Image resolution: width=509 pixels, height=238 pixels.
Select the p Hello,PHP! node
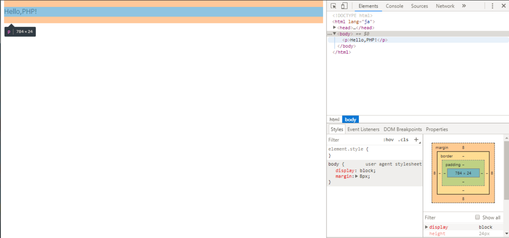coord(365,40)
